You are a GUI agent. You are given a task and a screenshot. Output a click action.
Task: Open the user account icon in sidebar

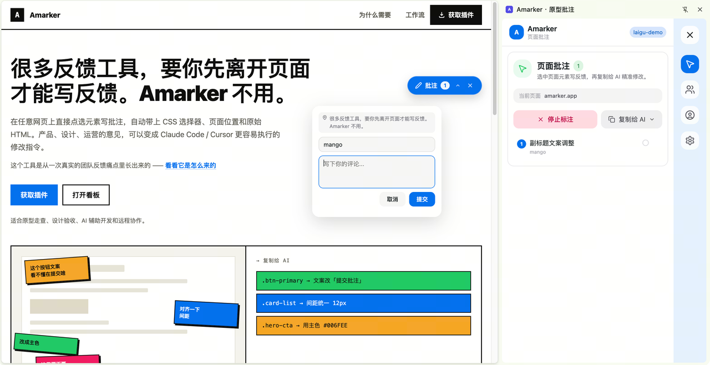point(690,115)
